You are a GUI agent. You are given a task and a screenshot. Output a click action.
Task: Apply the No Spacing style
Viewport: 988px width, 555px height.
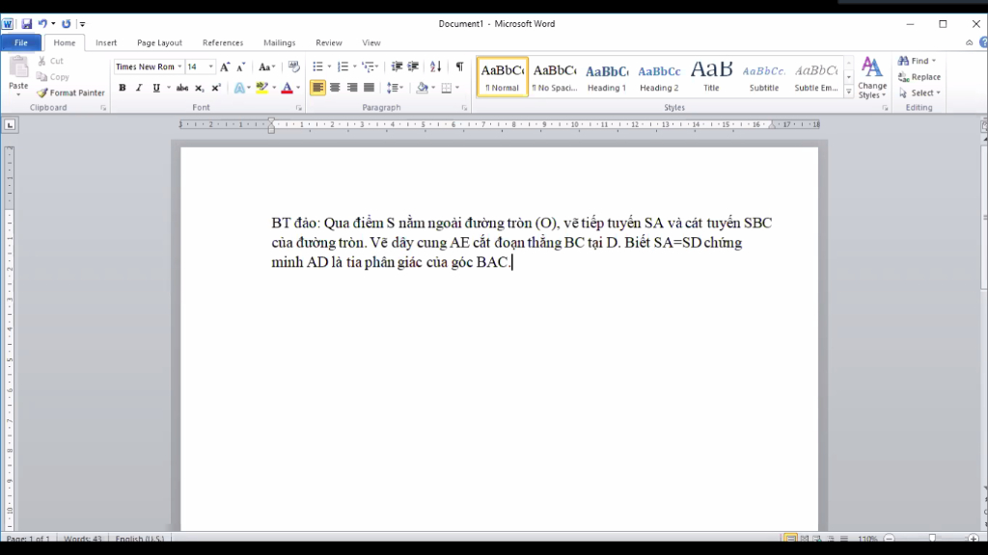555,77
